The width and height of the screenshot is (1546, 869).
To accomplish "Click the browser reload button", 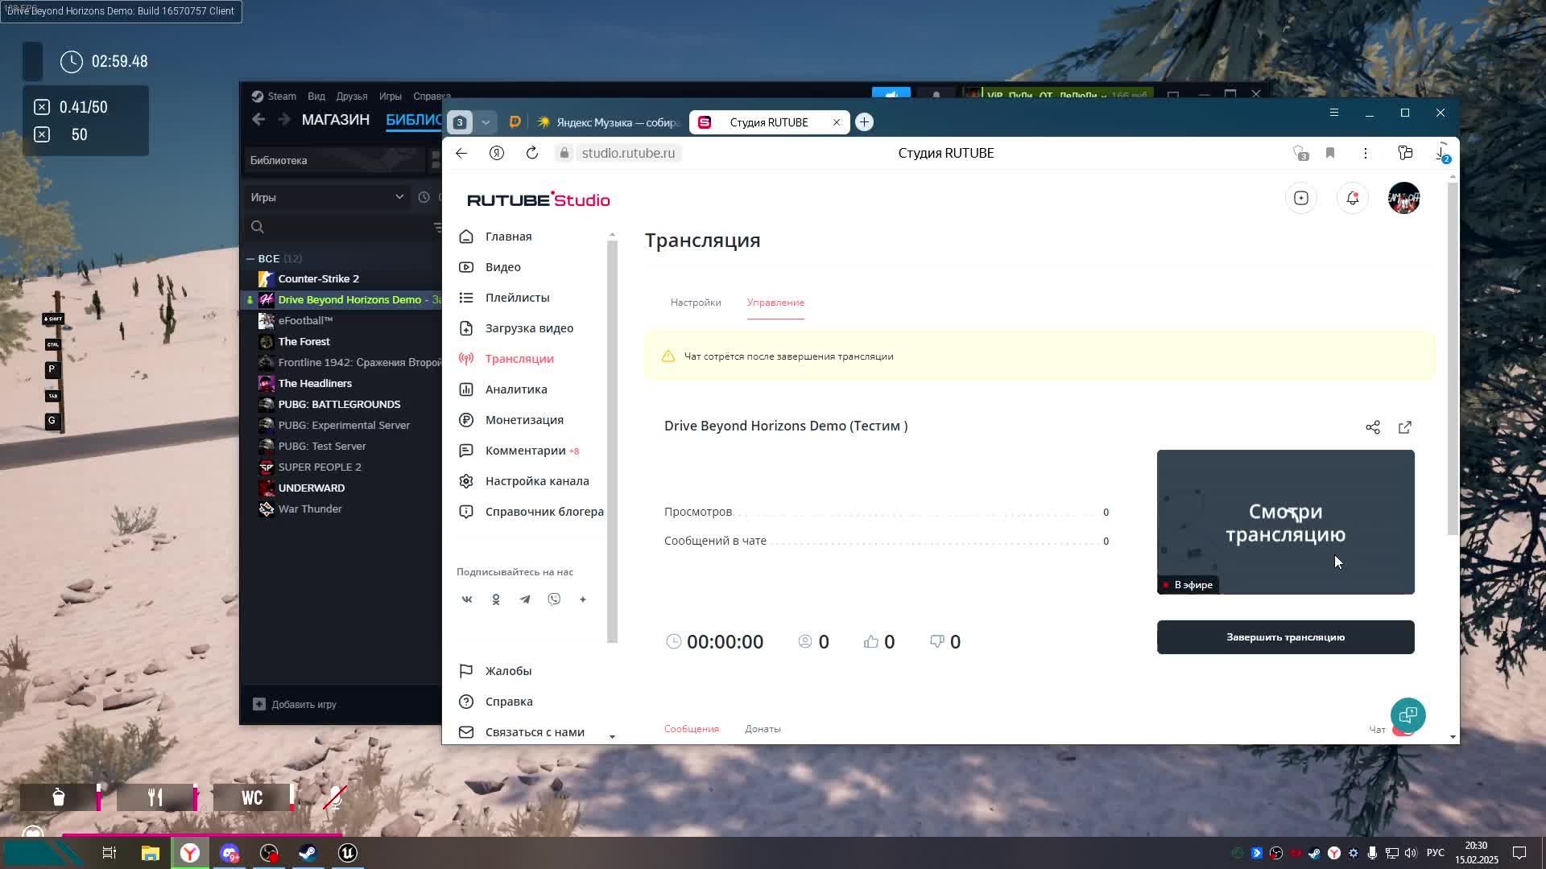I will coord(532,153).
